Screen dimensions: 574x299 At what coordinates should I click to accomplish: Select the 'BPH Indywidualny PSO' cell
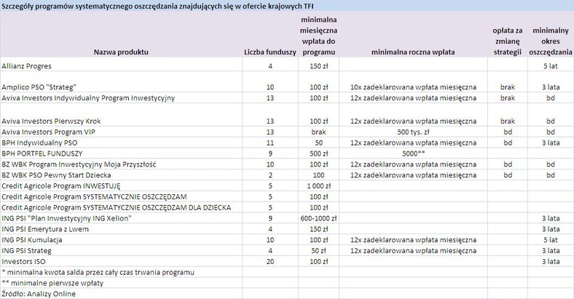tap(39, 143)
